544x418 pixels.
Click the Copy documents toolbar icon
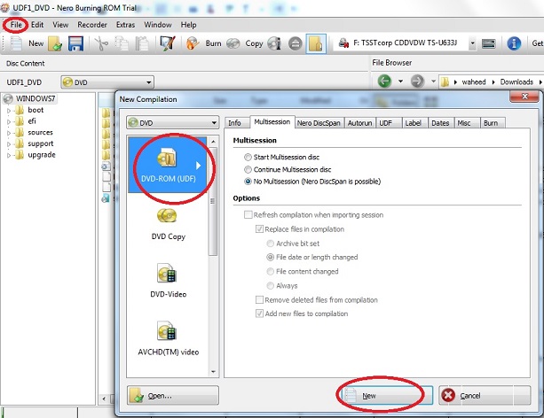coord(122,43)
